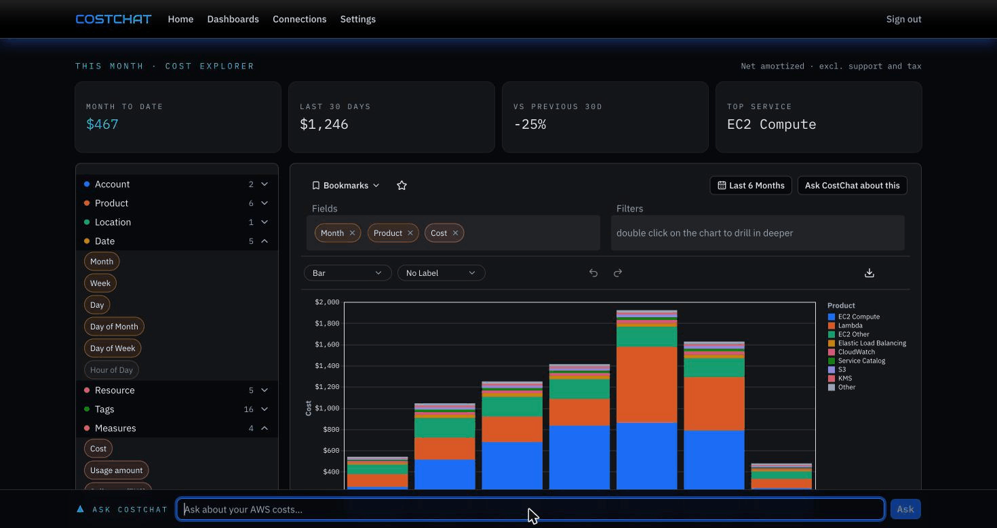
Task: Focus the Ask about your AWS costs field
Action: point(530,509)
